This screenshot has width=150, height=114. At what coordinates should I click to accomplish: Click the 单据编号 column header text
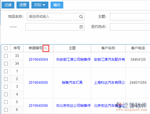tap(35, 48)
